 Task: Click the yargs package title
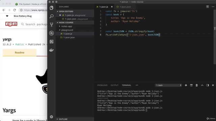(7, 39)
